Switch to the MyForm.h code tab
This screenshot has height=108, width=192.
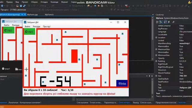click(x=49, y=14)
